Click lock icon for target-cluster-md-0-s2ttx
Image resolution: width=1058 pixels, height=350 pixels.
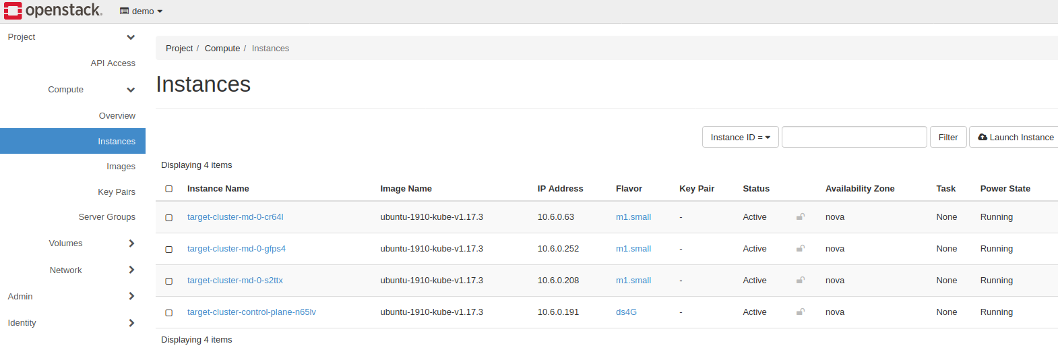coord(801,280)
